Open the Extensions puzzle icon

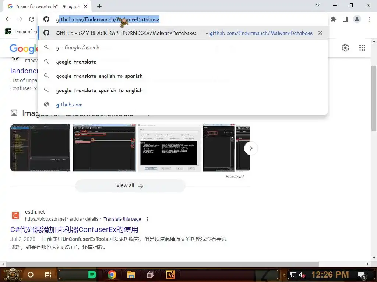click(x=334, y=19)
